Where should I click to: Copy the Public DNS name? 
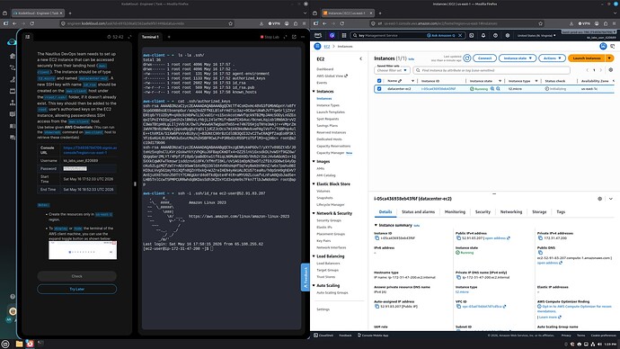click(x=540, y=253)
